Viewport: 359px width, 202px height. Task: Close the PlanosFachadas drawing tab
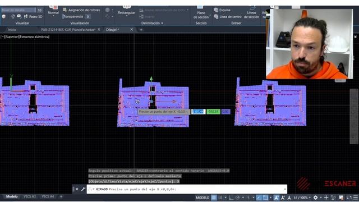tap(99, 29)
